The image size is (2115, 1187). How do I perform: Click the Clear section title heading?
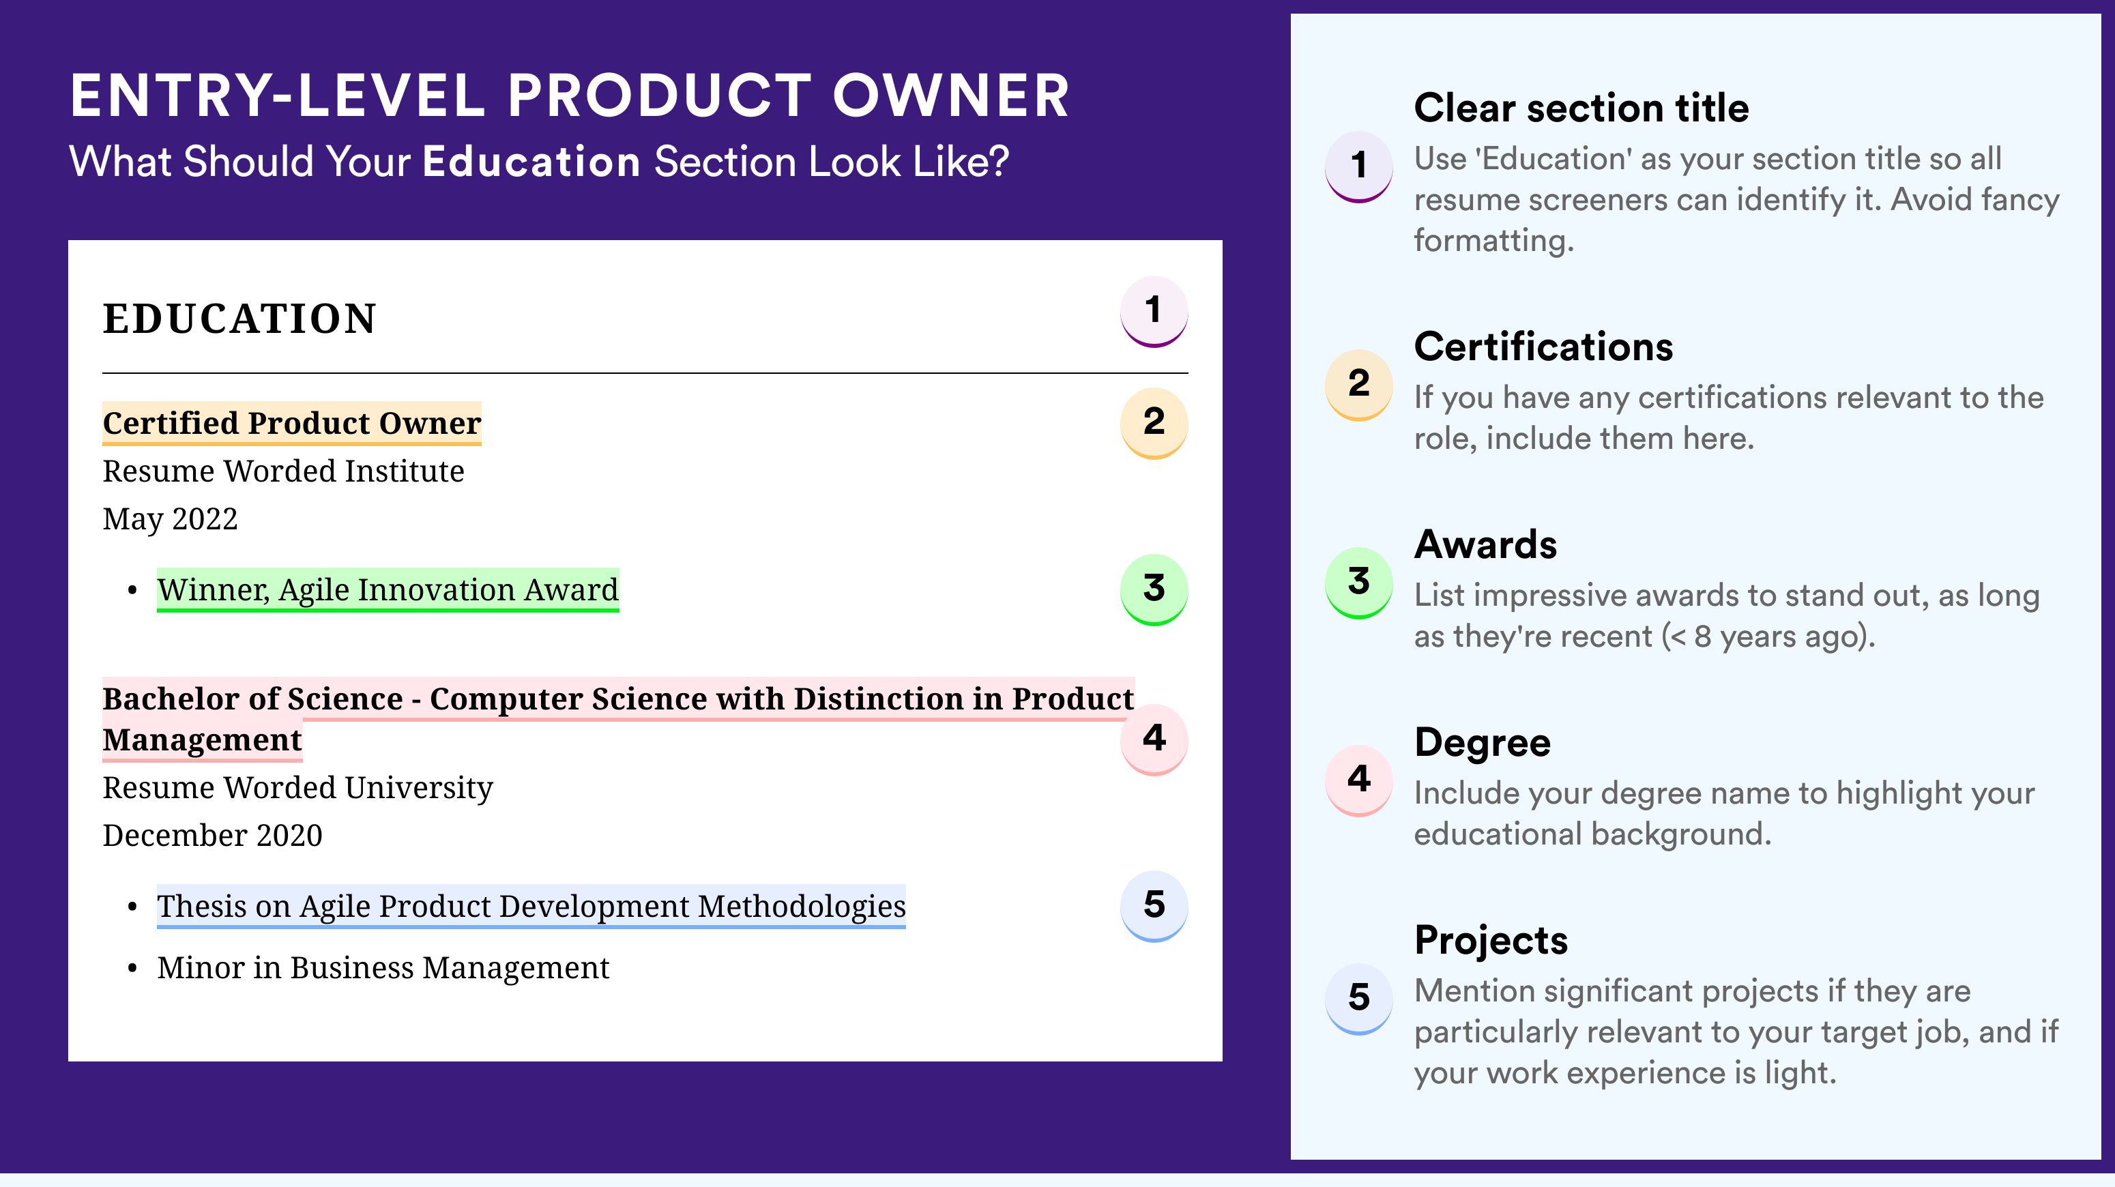(1581, 108)
